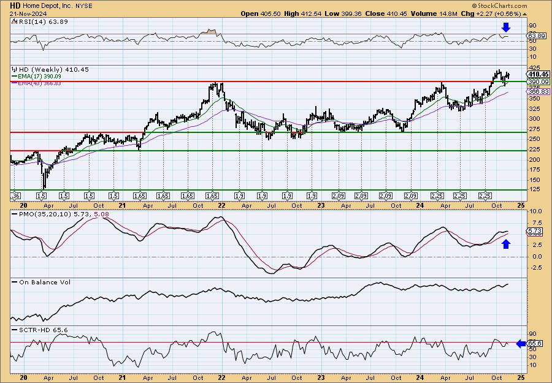Click the Chg +2.27 (+0.56%) value
Viewport: 552px width, 383px height.
(x=491, y=13)
